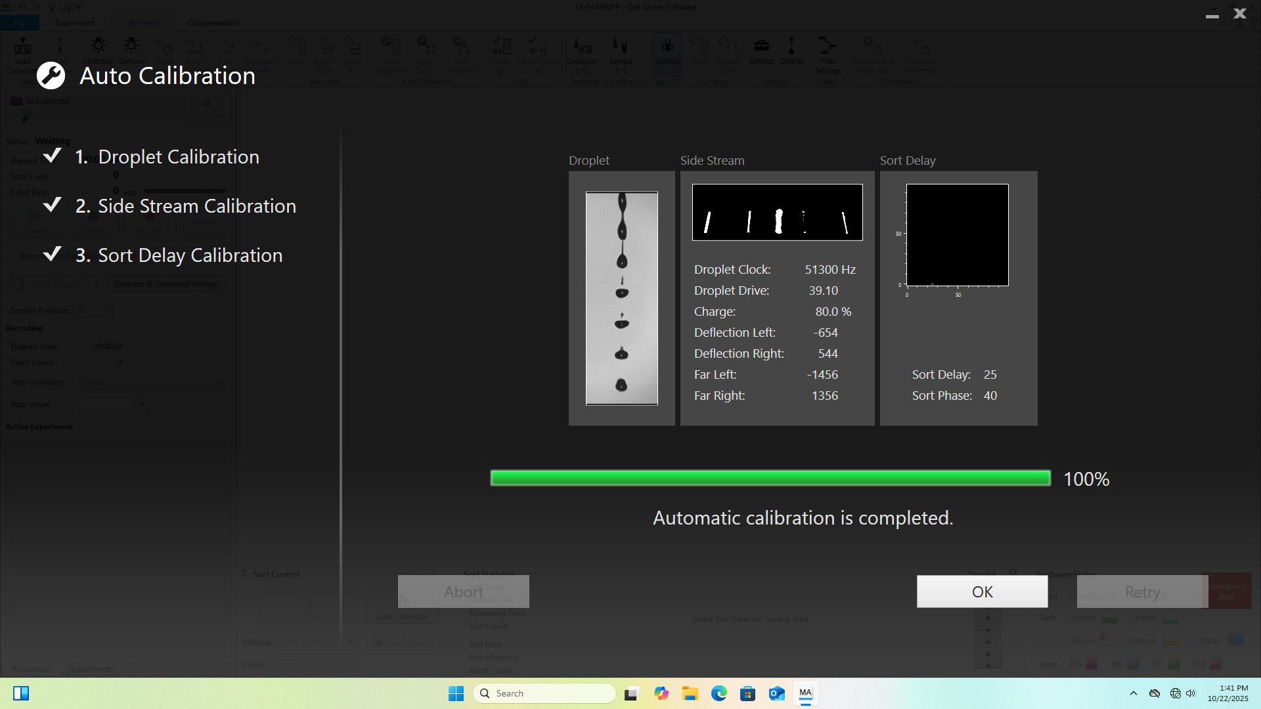Click the Droplet Calibration checkmark
This screenshot has height=709, width=1261.
click(x=52, y=156)
